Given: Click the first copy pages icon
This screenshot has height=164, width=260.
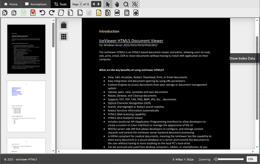Looking at the screenshot, I should [5, 13].
